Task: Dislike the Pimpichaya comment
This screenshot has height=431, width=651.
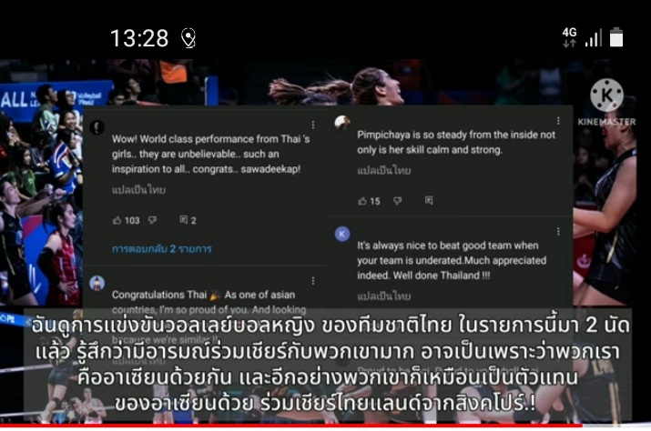Action: pos(398,201)
